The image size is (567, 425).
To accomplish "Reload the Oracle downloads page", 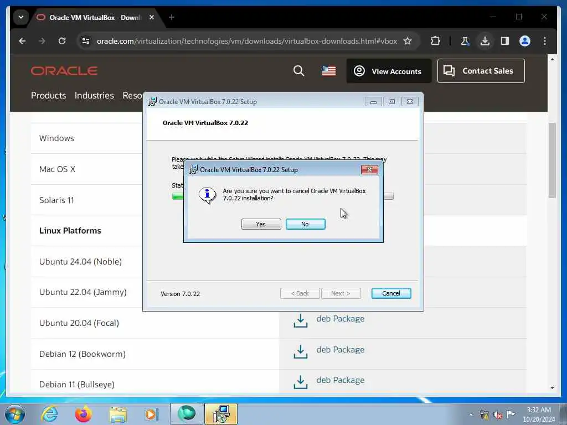I will pos(62,41).
